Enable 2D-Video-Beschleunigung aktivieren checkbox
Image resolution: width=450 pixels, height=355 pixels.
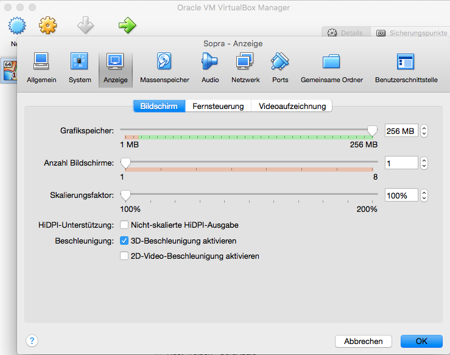click(124, 256)
